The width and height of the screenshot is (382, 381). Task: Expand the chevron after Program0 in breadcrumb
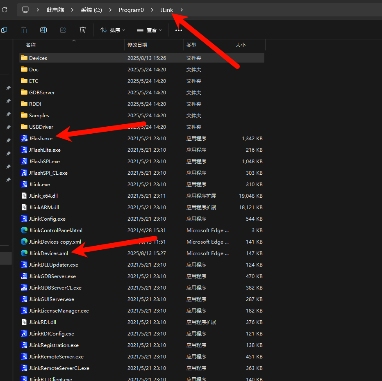click(x=152, y=10)
